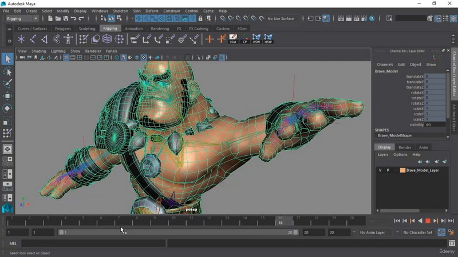Open the Layer Editor Options menu
The height and width of the screenshot is (257, 458).
pyautogui.click(x=400, y=154)
